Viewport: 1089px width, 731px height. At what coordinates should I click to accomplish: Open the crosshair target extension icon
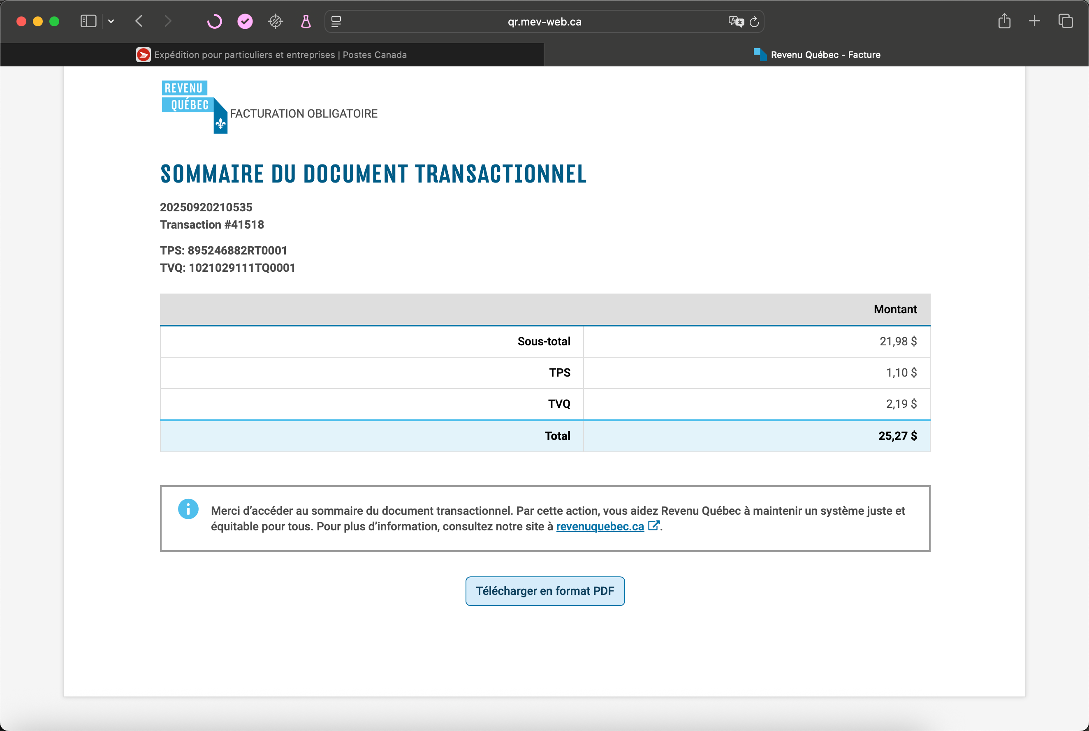tap(276, 21)
